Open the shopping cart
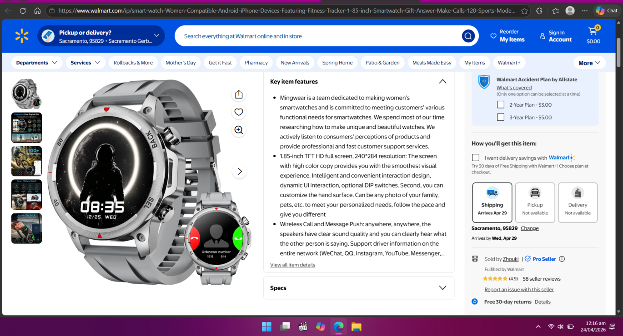The height and width of the screenshot is (336, 623). point(593,36)
